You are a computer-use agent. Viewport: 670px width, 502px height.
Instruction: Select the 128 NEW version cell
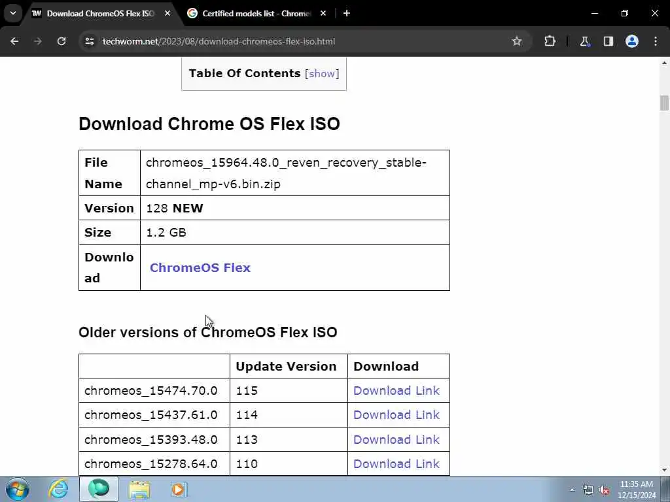[295, 208]
